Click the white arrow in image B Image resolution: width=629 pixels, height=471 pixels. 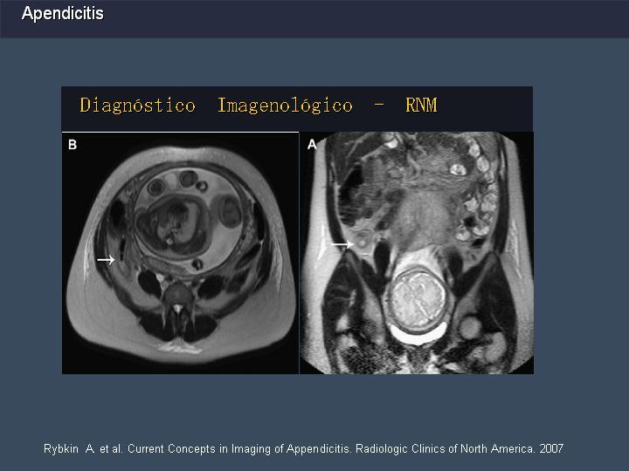(x=106, y=260)
